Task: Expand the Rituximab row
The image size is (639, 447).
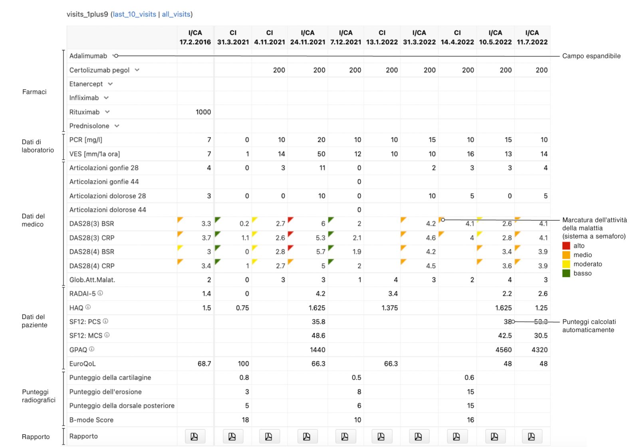Action: [107, 112]
